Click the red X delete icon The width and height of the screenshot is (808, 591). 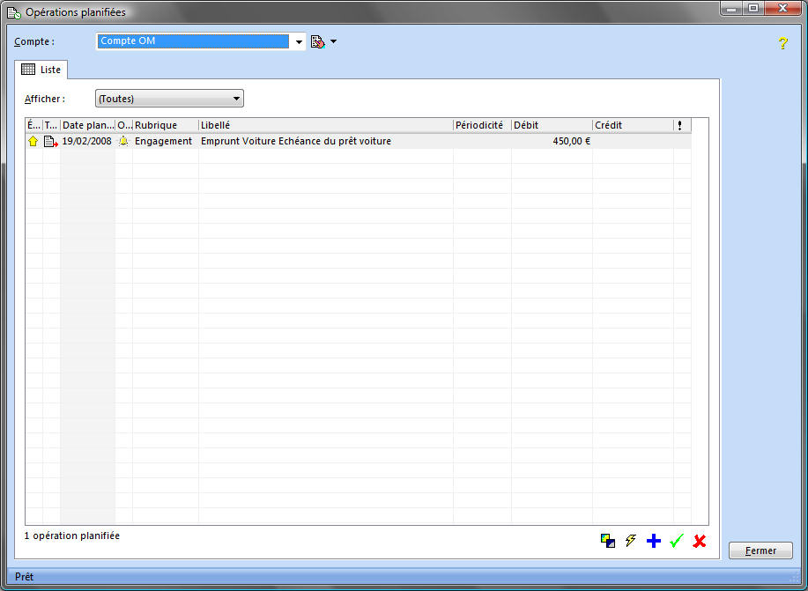pos(700,541)
